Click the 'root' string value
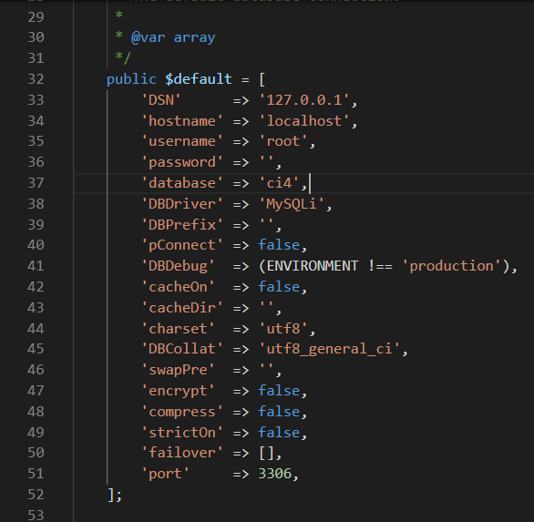 click(x=283, y=141)
